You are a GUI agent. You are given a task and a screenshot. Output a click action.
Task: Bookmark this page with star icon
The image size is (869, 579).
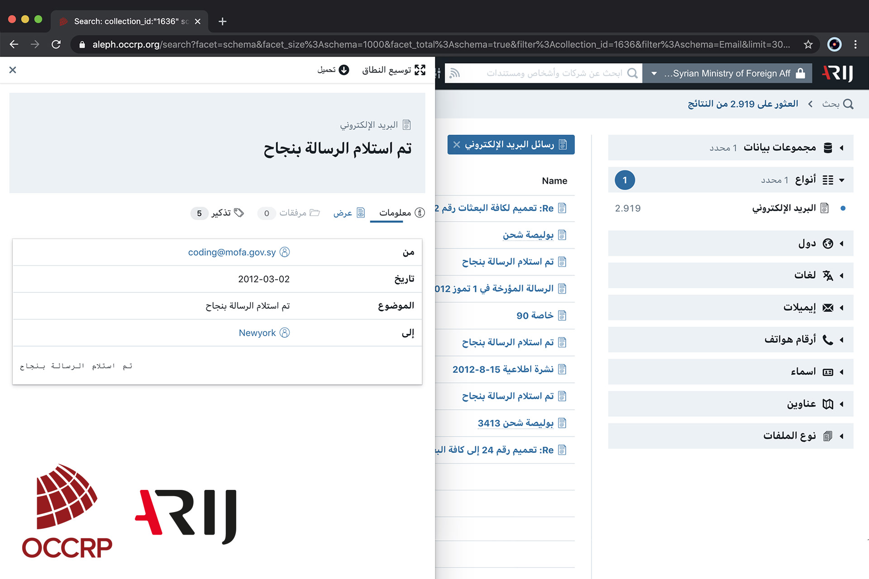(x=808, y=44)
